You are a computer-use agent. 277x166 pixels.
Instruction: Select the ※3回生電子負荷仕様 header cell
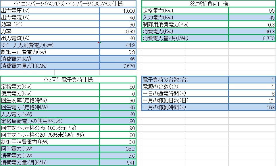(x=68, y=80)
